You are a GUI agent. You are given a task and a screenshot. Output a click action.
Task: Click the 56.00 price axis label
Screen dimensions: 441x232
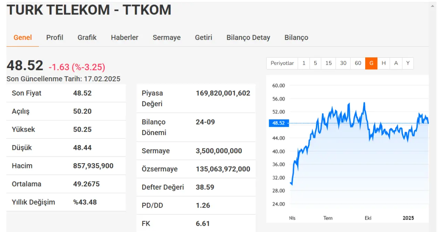[x=279, y=99]
